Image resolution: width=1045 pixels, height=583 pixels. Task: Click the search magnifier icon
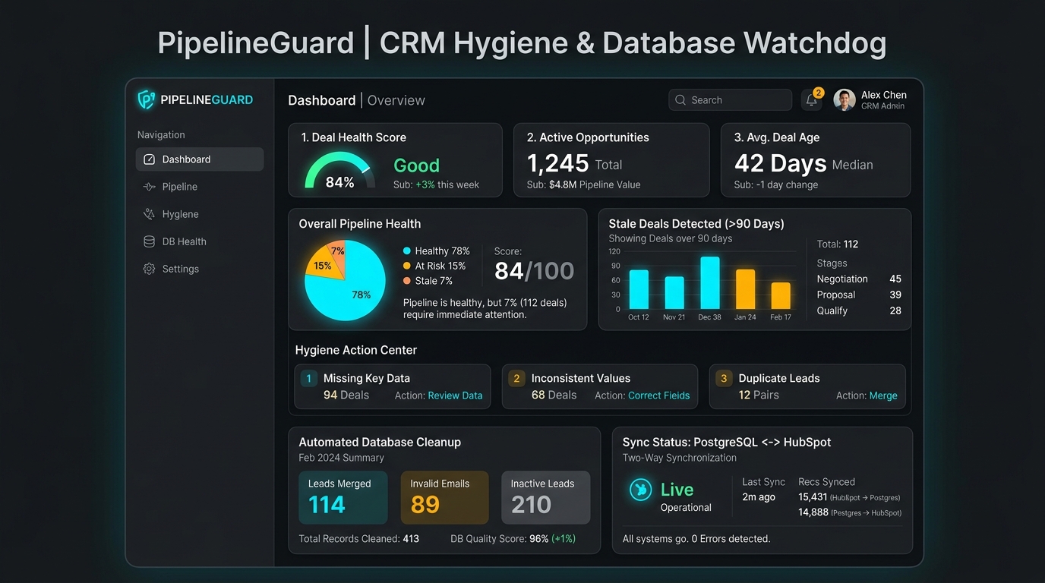680,100
